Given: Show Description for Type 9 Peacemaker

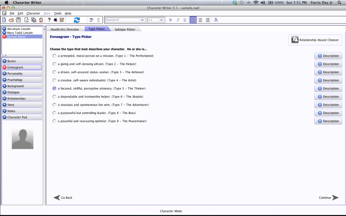Looking at the screenshot, I should coord(328,121).
